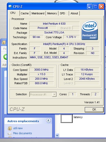This screenshot has height=142, width=106.
Task: Click the Core Voltage value 1.376 V
Action: pyautogui.click(x=71, y=37)
